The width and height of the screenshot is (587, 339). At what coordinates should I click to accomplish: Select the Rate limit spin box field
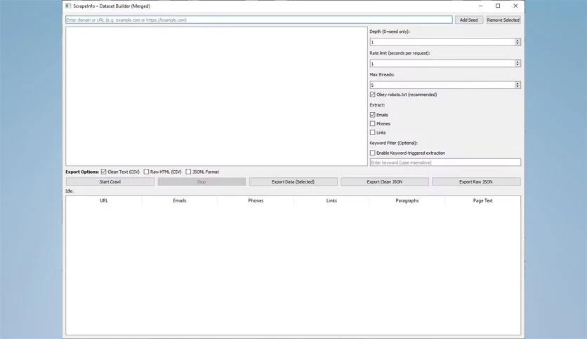click(442, 64)
